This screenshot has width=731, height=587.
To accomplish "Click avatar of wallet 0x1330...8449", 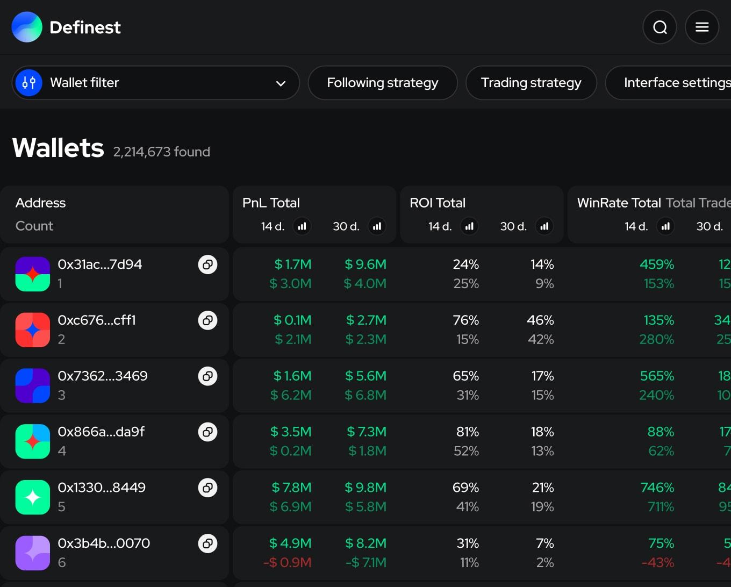I will 33,497.
